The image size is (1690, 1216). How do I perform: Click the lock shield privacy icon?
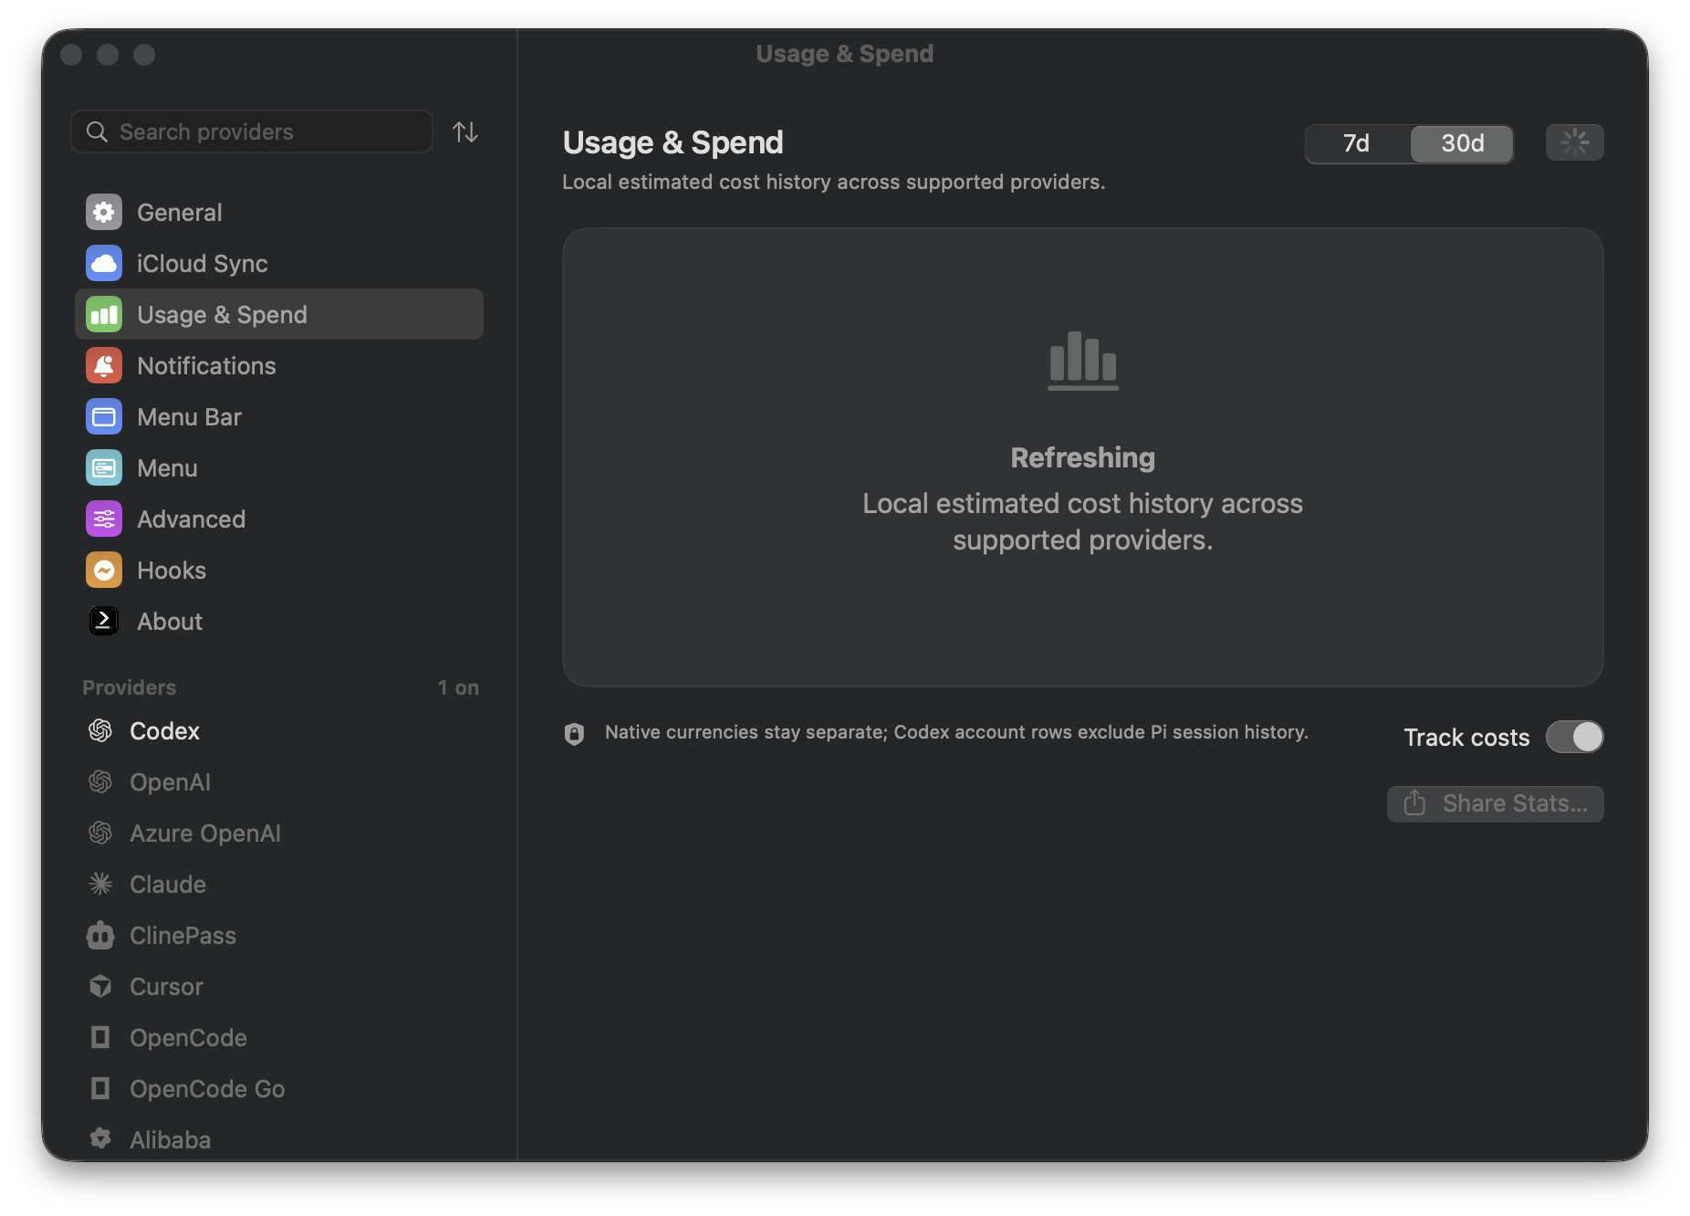coord(574,734)
